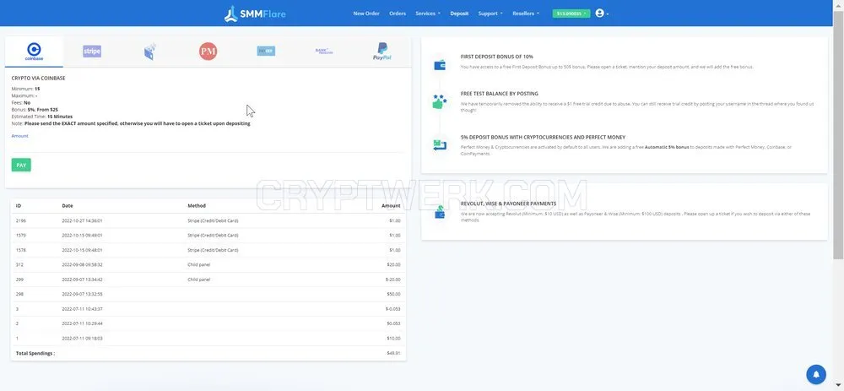Click the Total Spendings label
This screenshot has width=844, height=391.
(x=35, y=353)
